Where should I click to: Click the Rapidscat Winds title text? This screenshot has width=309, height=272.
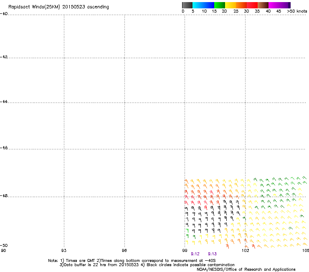coord(58,7)
